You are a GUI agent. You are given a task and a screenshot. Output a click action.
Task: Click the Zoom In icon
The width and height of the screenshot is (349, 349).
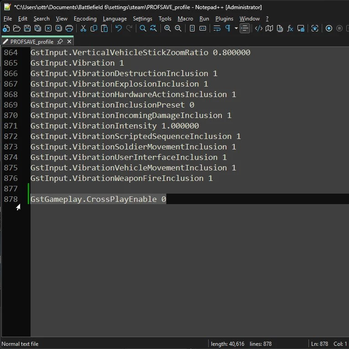pos(167,28)
